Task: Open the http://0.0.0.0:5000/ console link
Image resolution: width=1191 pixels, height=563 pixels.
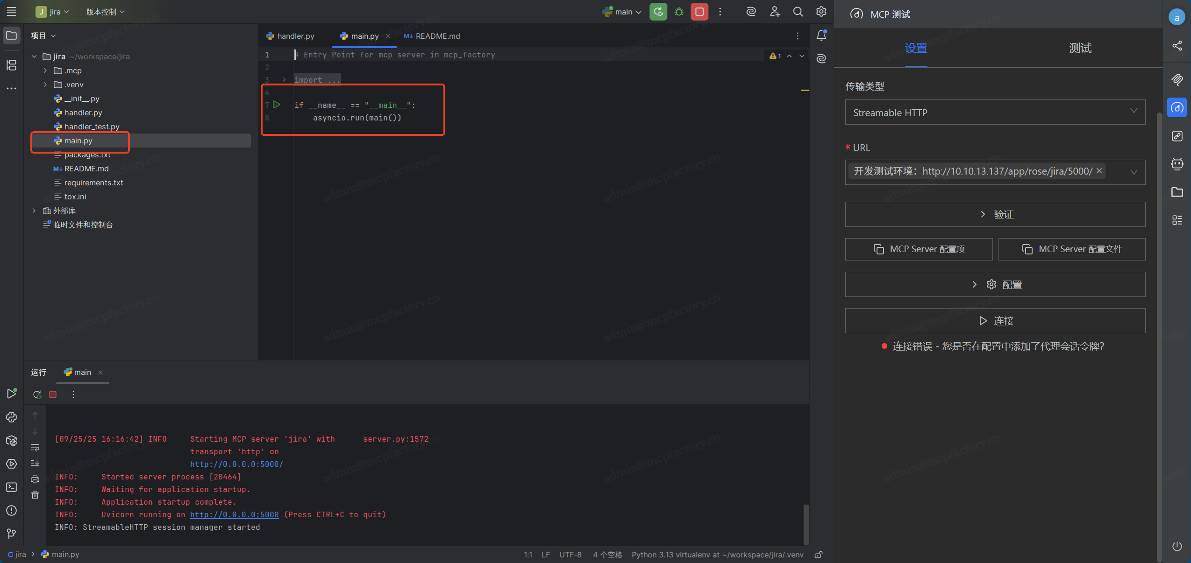Action: 236,464
